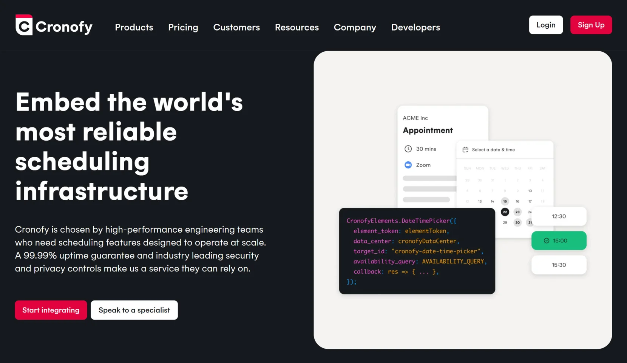Open the Customers menu
This screenshot has width=627, height=363.
point(236,28)
